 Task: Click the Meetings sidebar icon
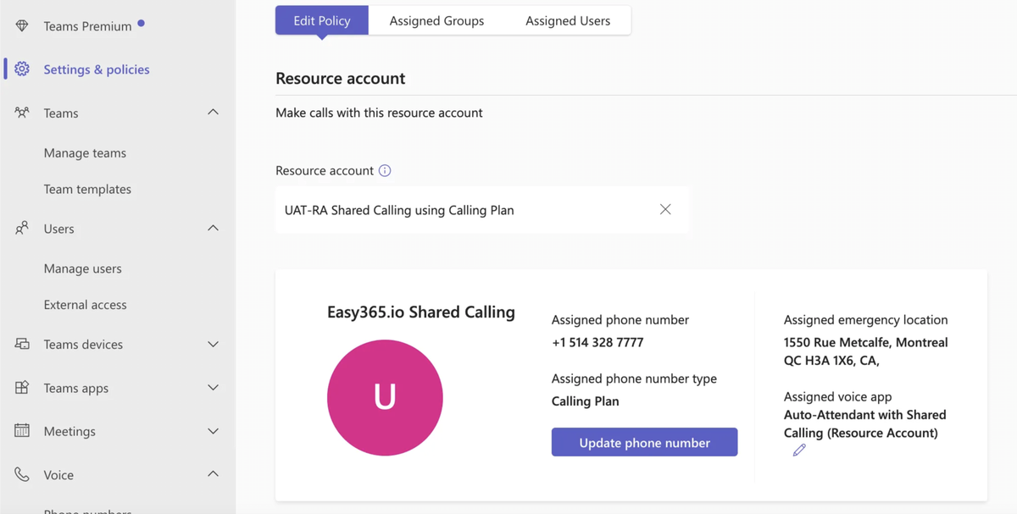(x=21, y=431)
